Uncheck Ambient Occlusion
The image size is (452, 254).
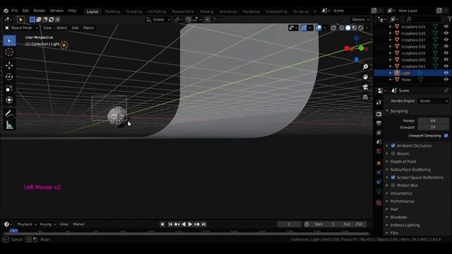pos(393,146)
